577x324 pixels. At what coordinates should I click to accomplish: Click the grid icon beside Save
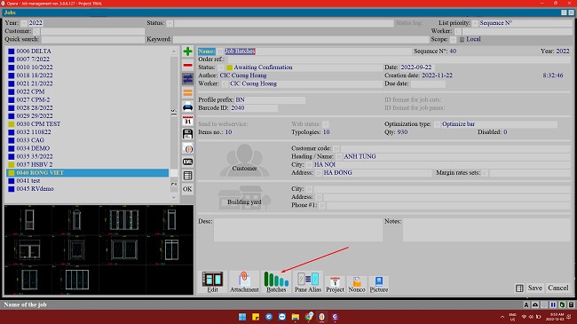[x=519, y=288]
